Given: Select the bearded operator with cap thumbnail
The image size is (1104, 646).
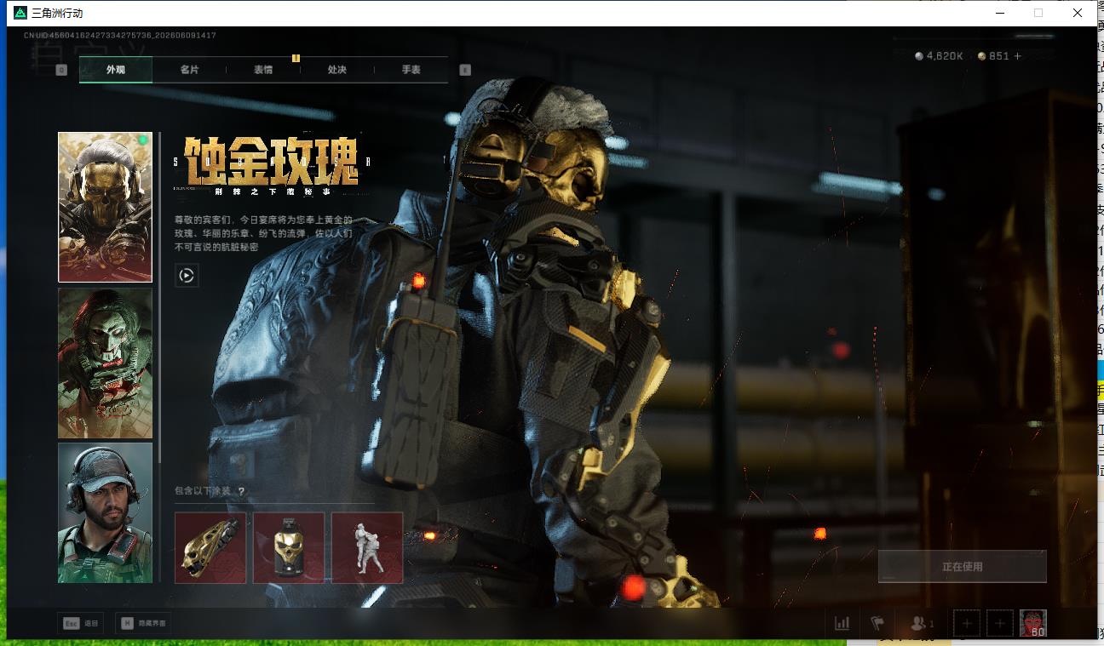Looking at the screenshot, I should coord(105,512).
